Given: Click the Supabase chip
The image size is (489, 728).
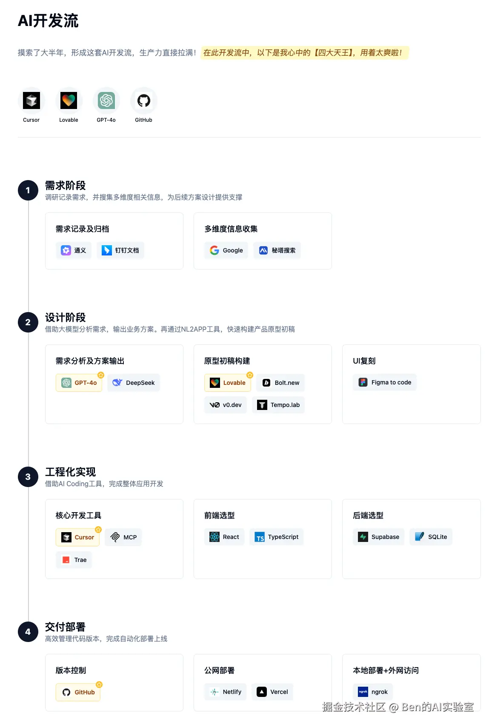Looking at the screenshot, I should click(x=379, y=537).
